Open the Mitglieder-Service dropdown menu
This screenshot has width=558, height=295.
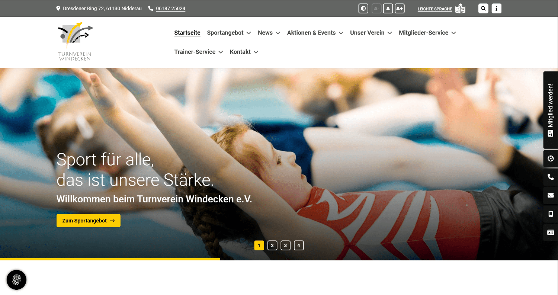tap(427, 33)
